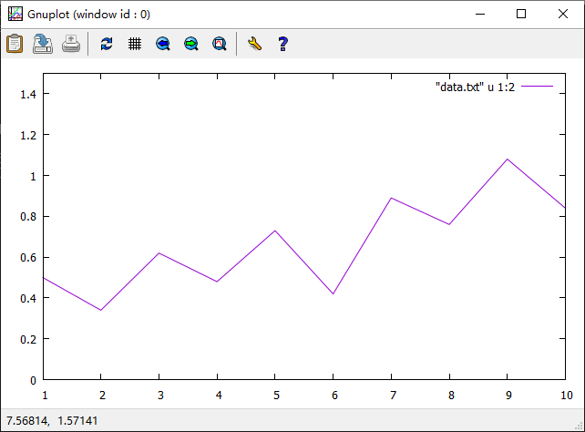This screenshot has width=585, height=432.
Task: Click the x-axis label 7
Action: point(393,395)
